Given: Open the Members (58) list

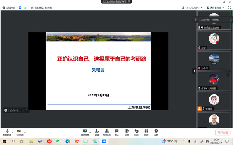Looking at the screenshot, I should [x=107, y=132].
